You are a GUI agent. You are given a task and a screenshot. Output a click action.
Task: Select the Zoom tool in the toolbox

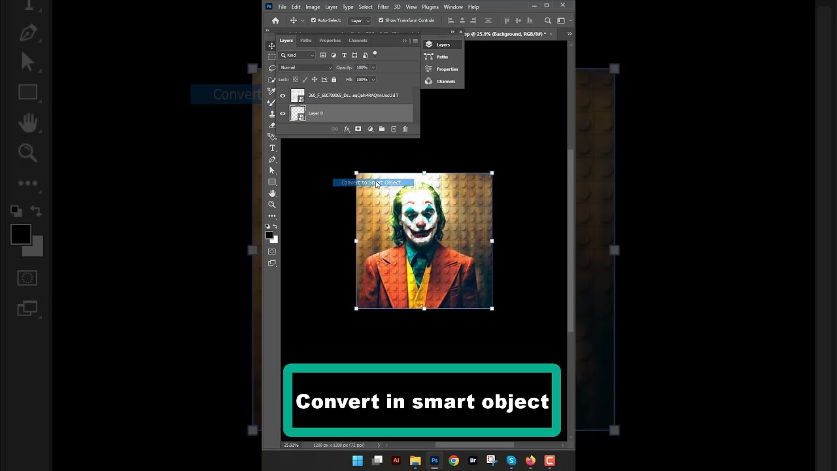point(272,204)
